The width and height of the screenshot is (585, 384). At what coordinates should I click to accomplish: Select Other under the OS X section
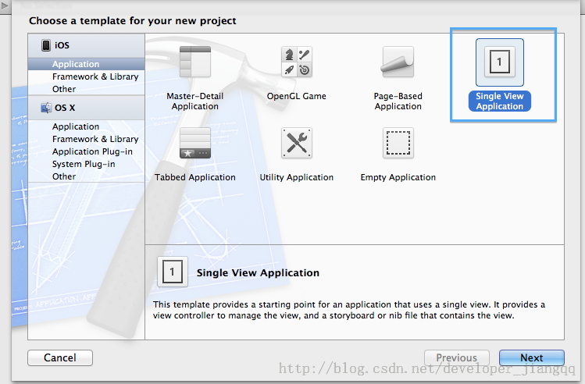pos(64,176)
